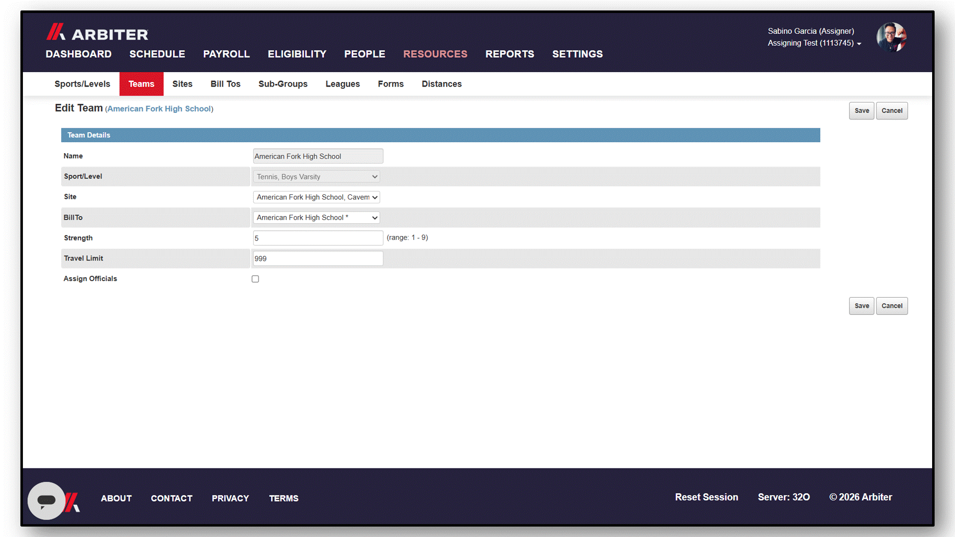Switch to the Sports/Levels tab
The height and width of the screenshot is (537, 955).
coord(83,84)
